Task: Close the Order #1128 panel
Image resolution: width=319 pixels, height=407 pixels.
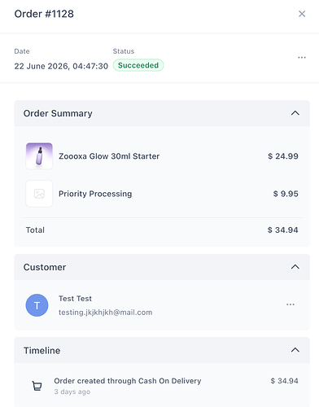Action: pyautogui.click(x=302, y=14)
